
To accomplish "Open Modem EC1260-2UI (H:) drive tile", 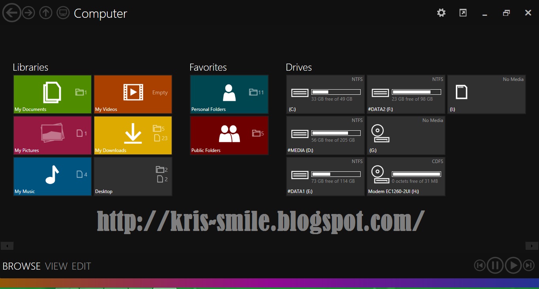I will tap(406, 176).
